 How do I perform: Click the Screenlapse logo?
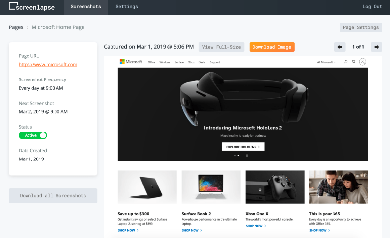tap(31, 7)
